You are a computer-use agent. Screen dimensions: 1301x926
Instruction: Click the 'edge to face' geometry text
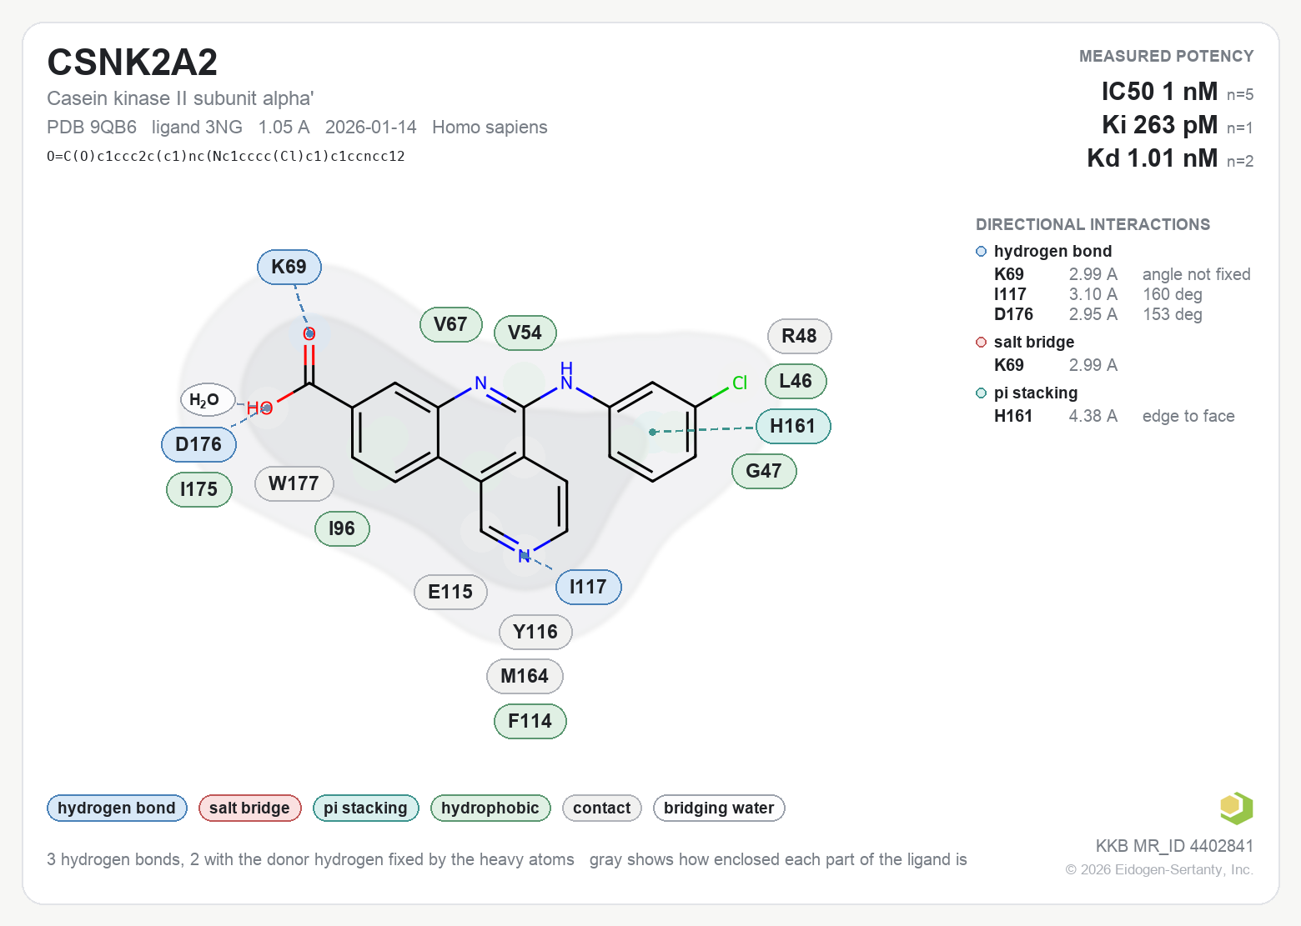1188,416
